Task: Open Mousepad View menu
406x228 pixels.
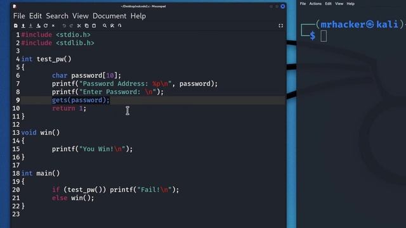Action: coord(81,16)
